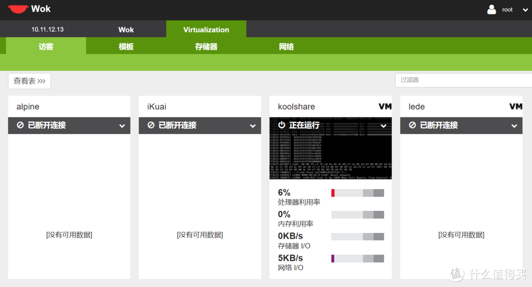
Task: Select the 10.11.12.13 host tab
Action: [47, 29]
